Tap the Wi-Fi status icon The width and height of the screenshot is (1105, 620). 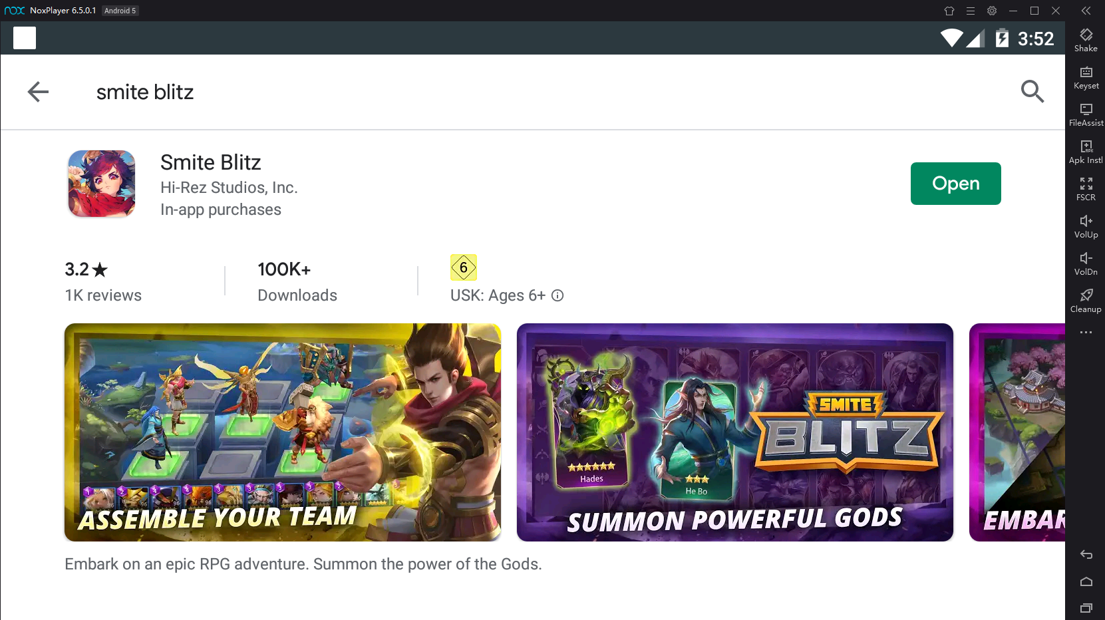point(952,38)
